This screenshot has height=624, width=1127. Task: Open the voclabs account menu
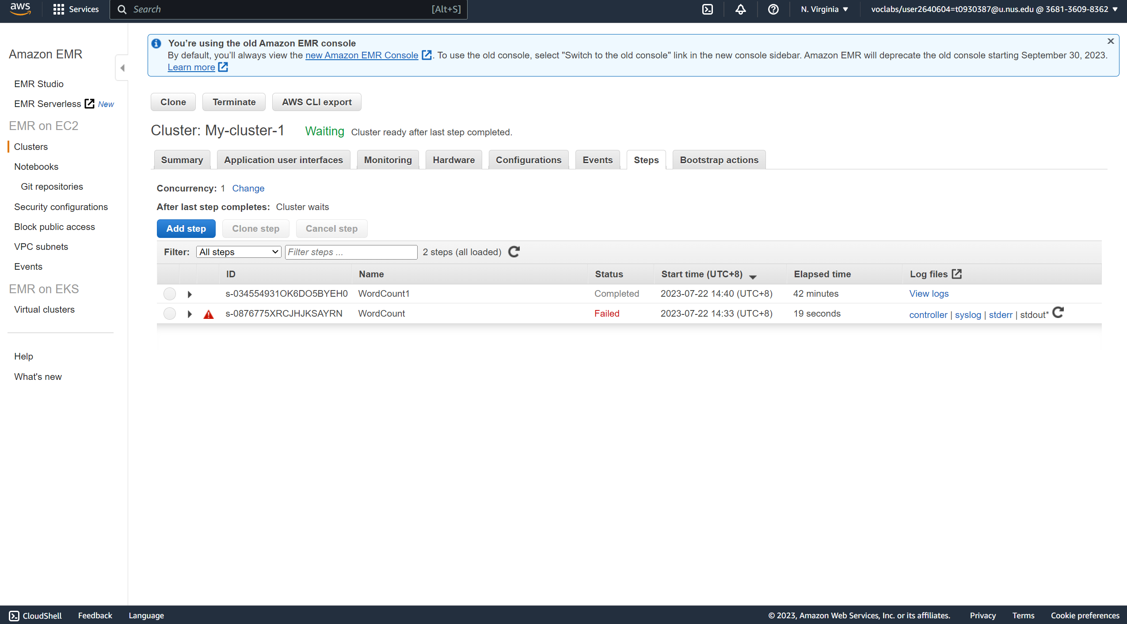(x=994, y=9)
